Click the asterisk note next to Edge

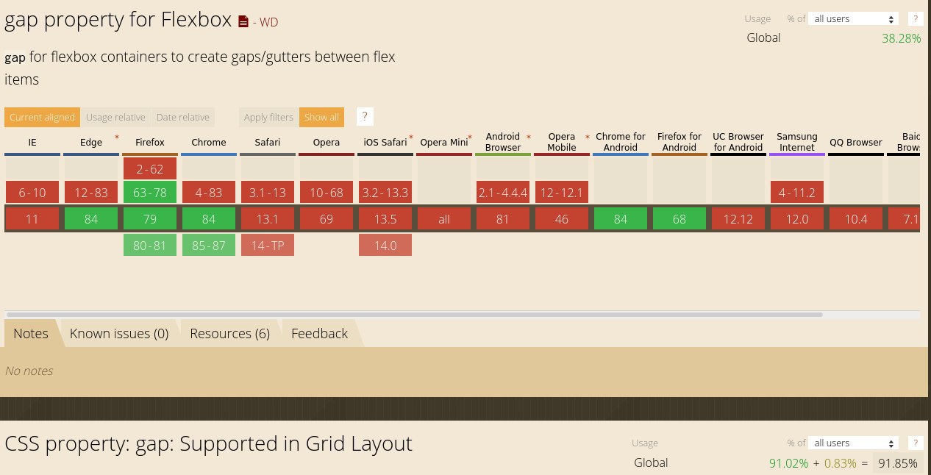click(116, 137)
